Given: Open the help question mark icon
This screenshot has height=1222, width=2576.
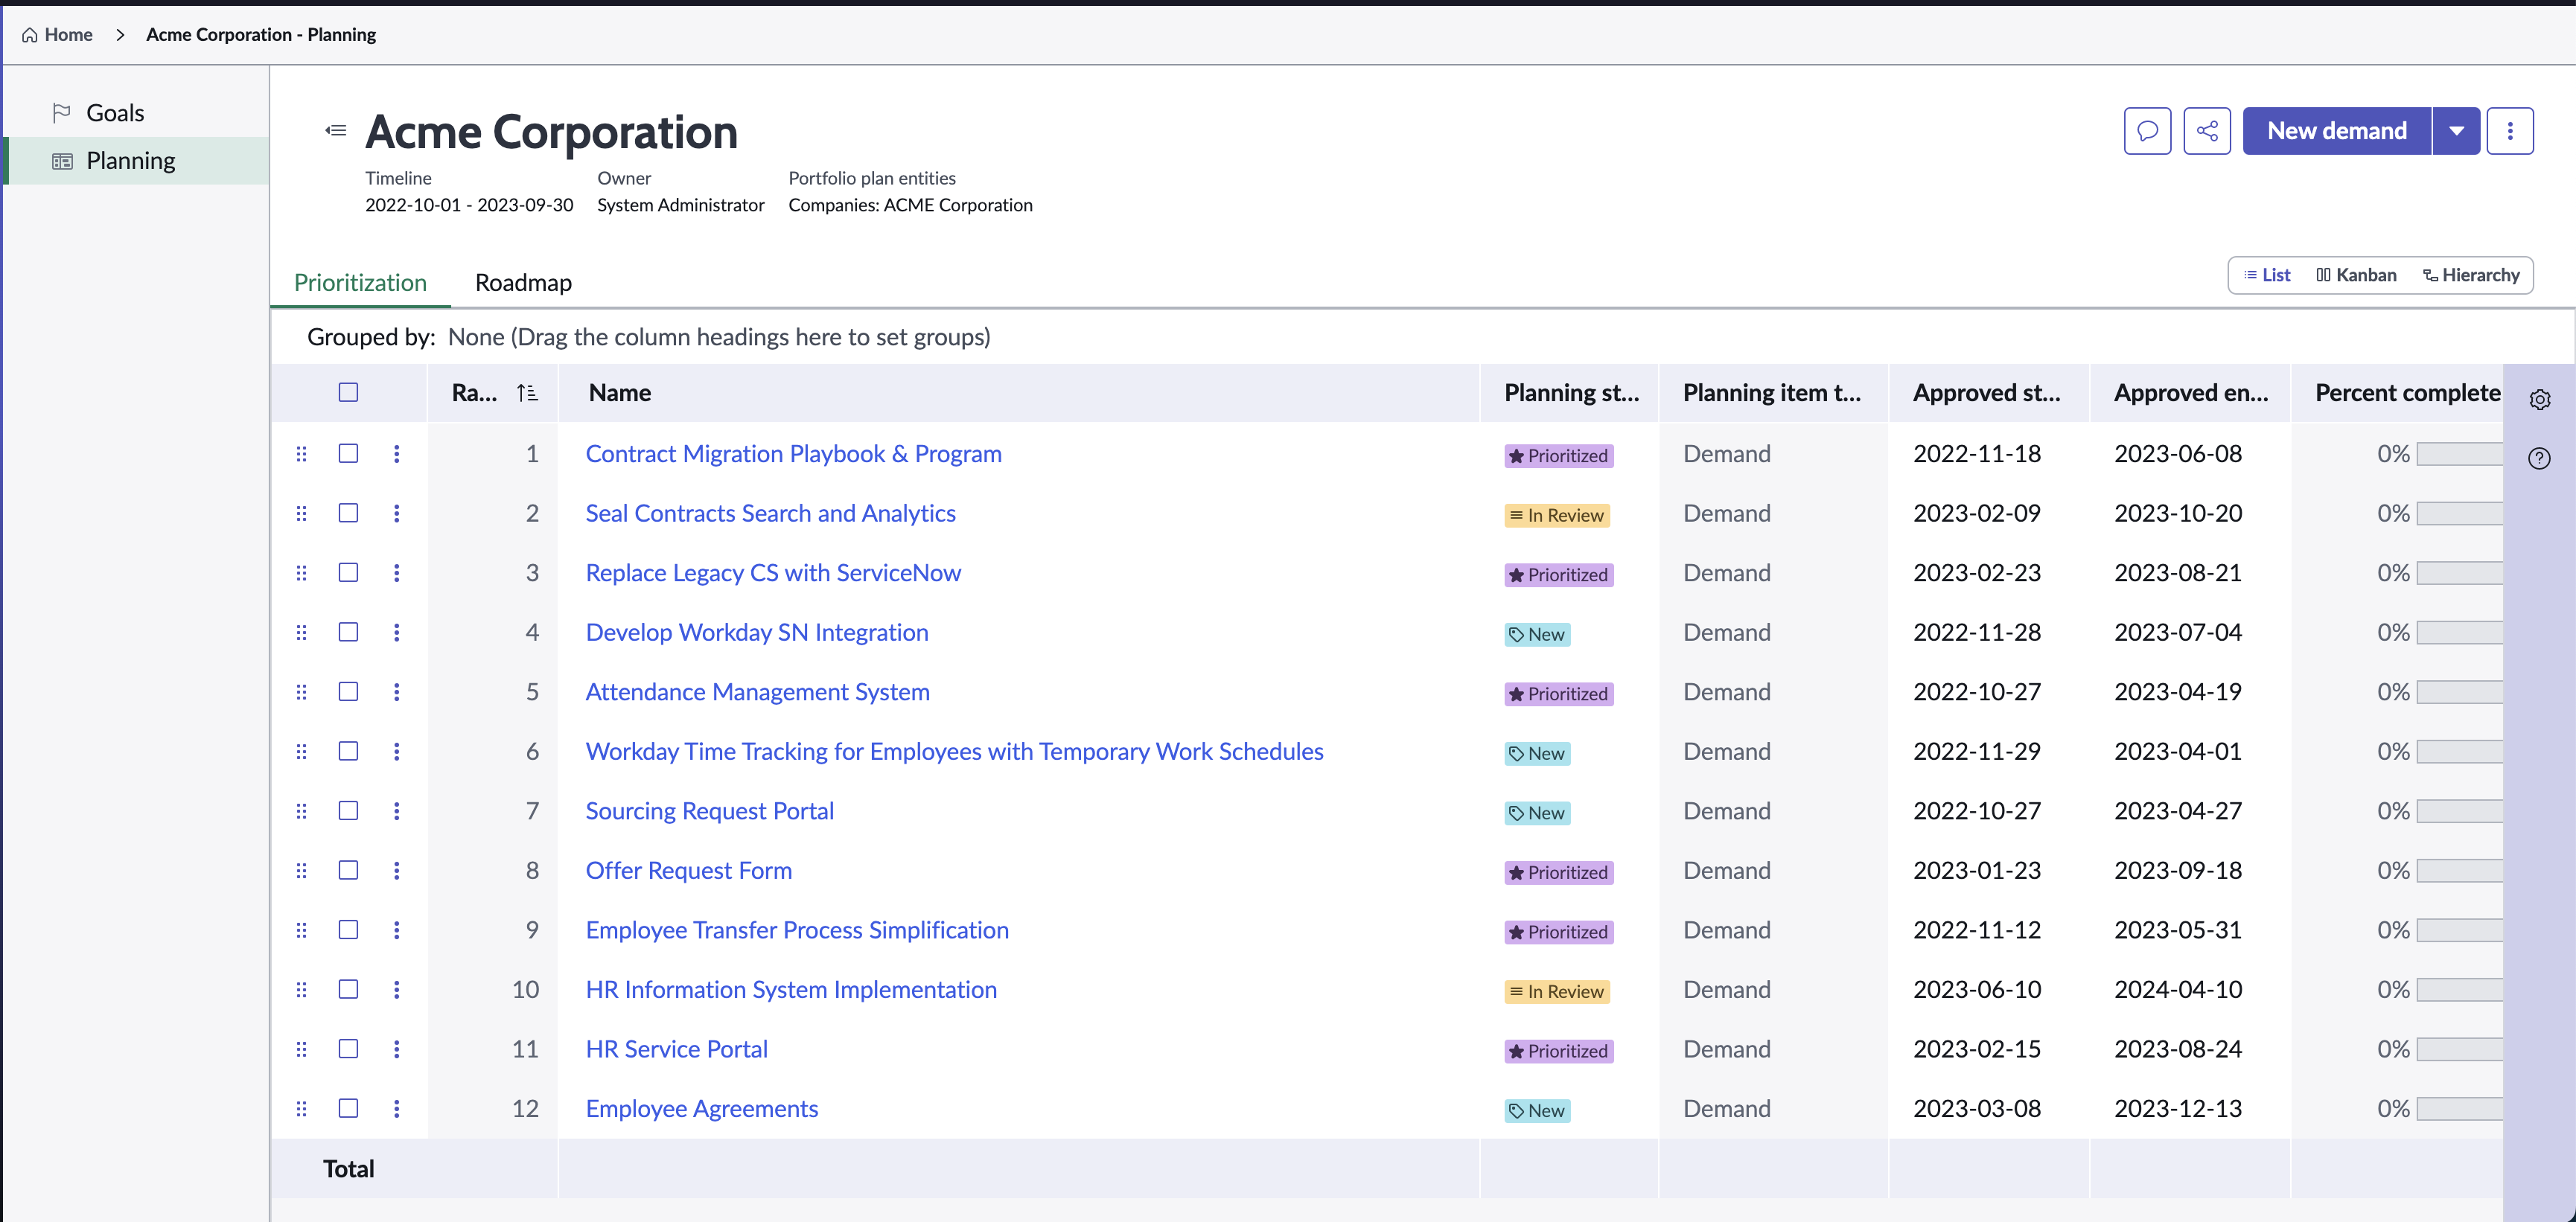Looking at the screenshot, I should pos(2539,459).
